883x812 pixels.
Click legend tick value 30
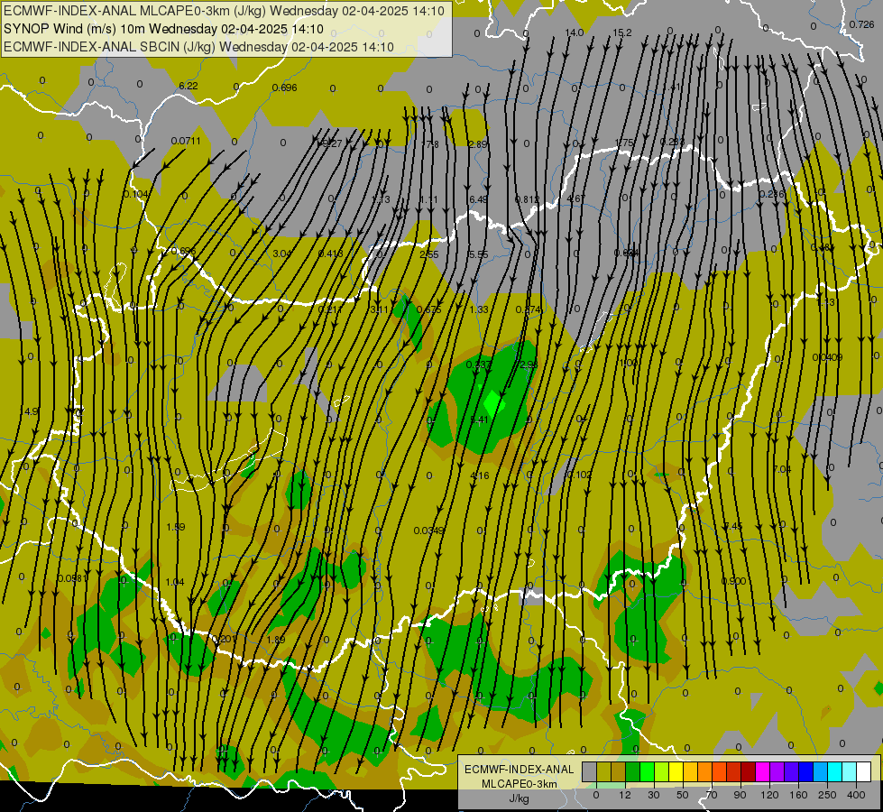point(654,795)
